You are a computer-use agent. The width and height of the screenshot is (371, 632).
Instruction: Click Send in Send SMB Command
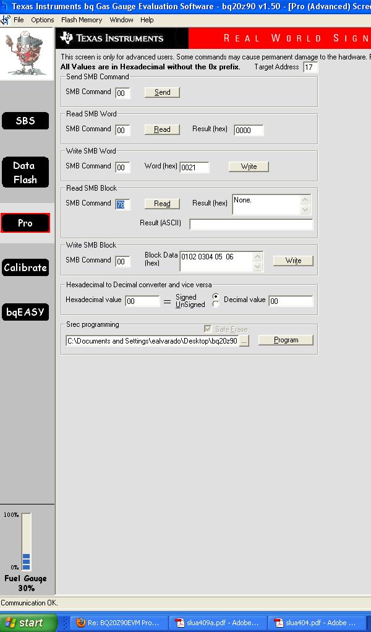pyautogui.click(x=163, y=92)
